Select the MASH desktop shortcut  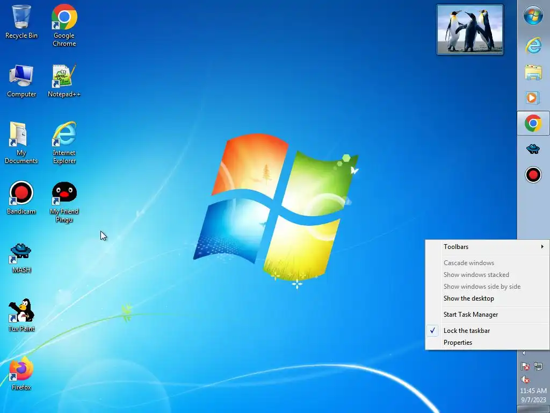pos(21,258)
